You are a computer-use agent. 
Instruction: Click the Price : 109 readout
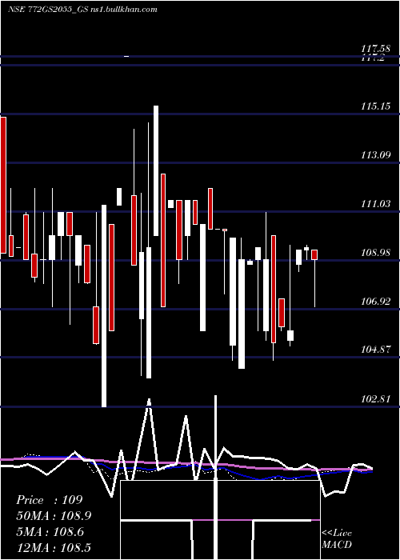[x=50, y=500]
